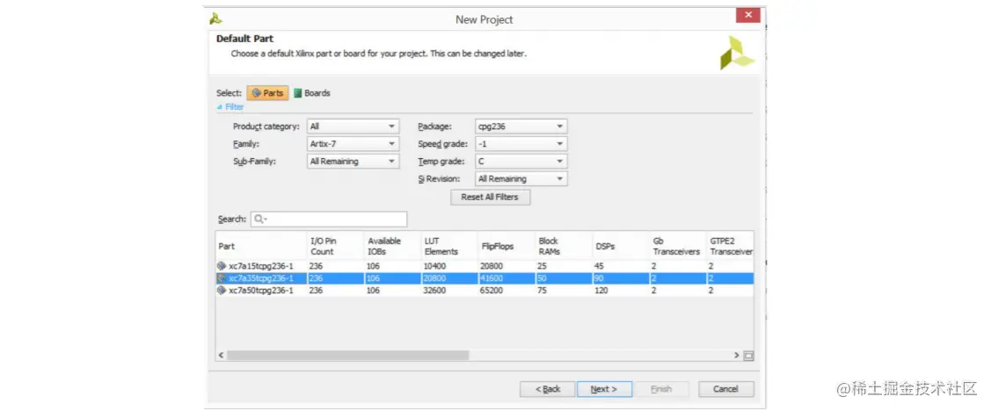Sort by Available IOBs column
The height and width of the screenshot is (411, 991).
coord(392,246)
